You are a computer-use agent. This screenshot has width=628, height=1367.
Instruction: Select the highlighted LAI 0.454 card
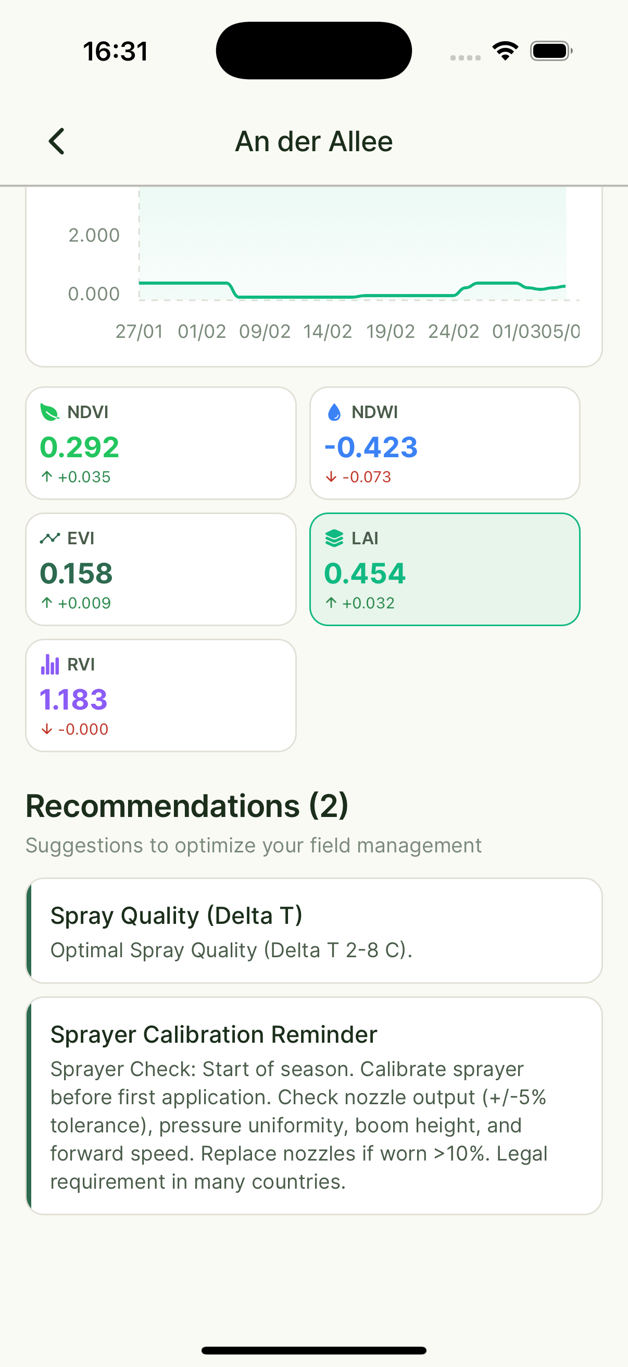445,569
